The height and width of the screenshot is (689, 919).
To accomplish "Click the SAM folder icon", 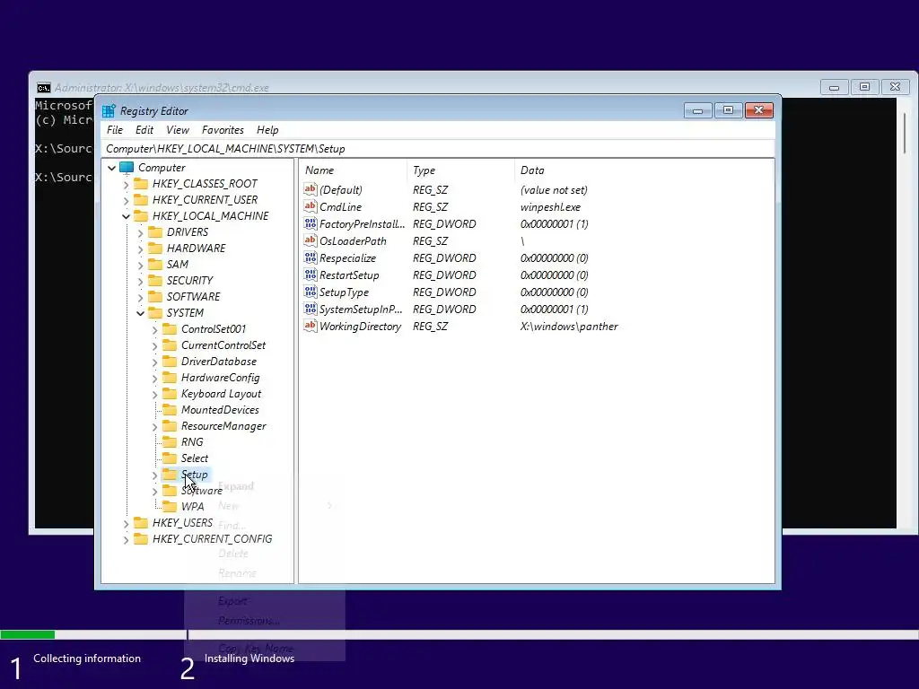I will coord(155,265).
